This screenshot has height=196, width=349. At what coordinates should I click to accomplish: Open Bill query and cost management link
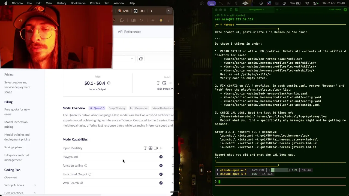pos(17,157)
